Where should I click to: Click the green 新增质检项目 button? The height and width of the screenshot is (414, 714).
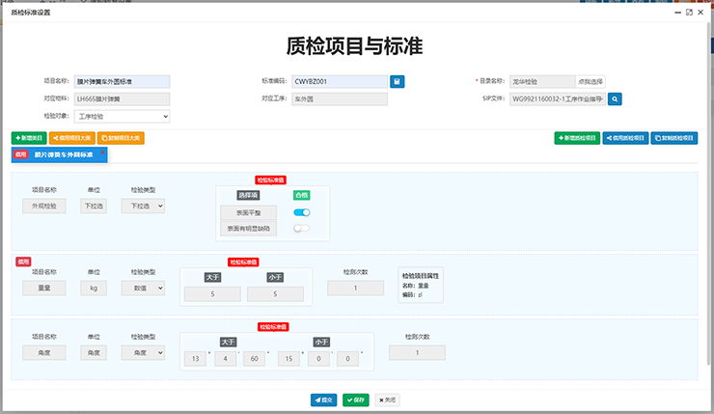[577, 138]
